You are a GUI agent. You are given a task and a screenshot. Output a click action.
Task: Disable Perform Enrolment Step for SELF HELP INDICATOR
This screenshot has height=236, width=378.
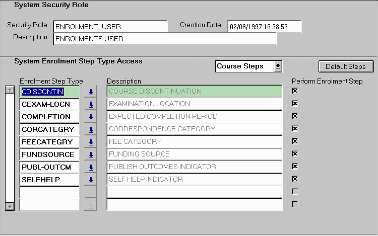point(295,179)
